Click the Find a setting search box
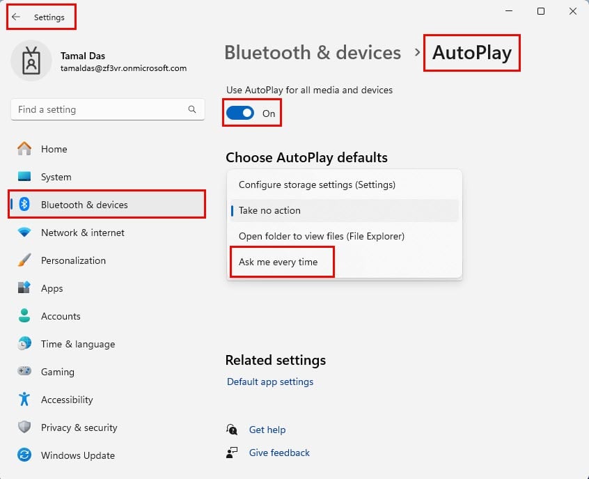589x479 pixels. (x=108, y=109)
